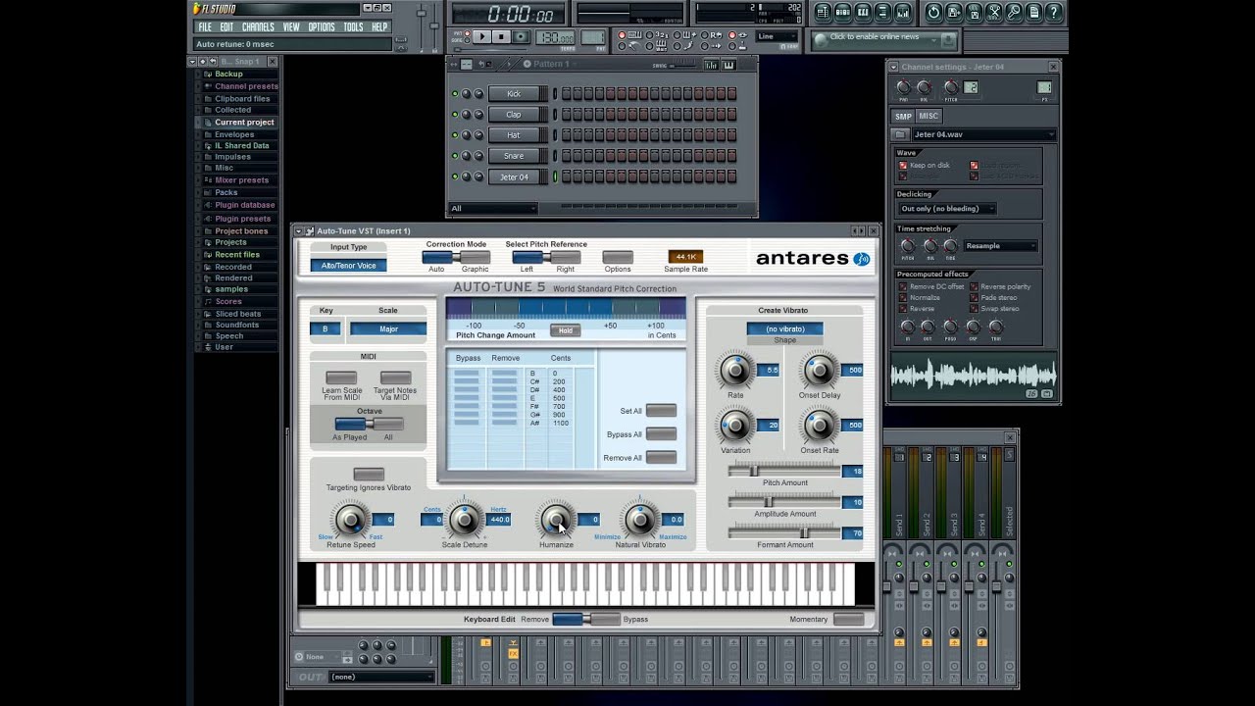Click the Set All button
The image size is (1255, 706).
point(661,411)
